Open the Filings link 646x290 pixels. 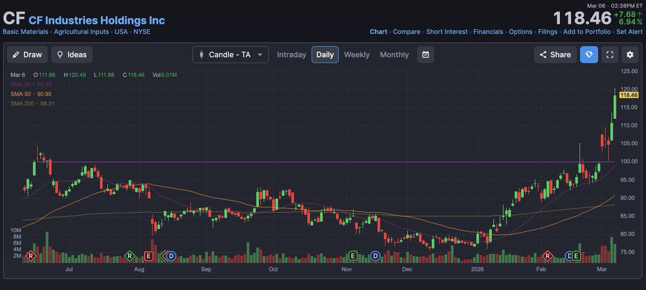[x=547, y=32]
